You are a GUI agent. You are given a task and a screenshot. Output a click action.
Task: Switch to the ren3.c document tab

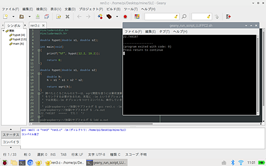click(35, 25)
